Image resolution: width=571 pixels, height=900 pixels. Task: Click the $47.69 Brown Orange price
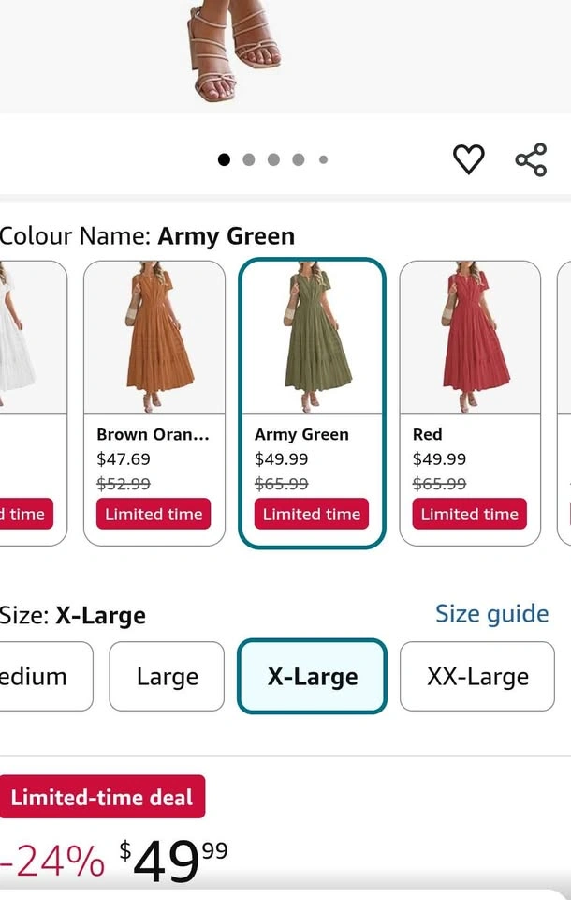pyautogui.click(x=124, y=459)
